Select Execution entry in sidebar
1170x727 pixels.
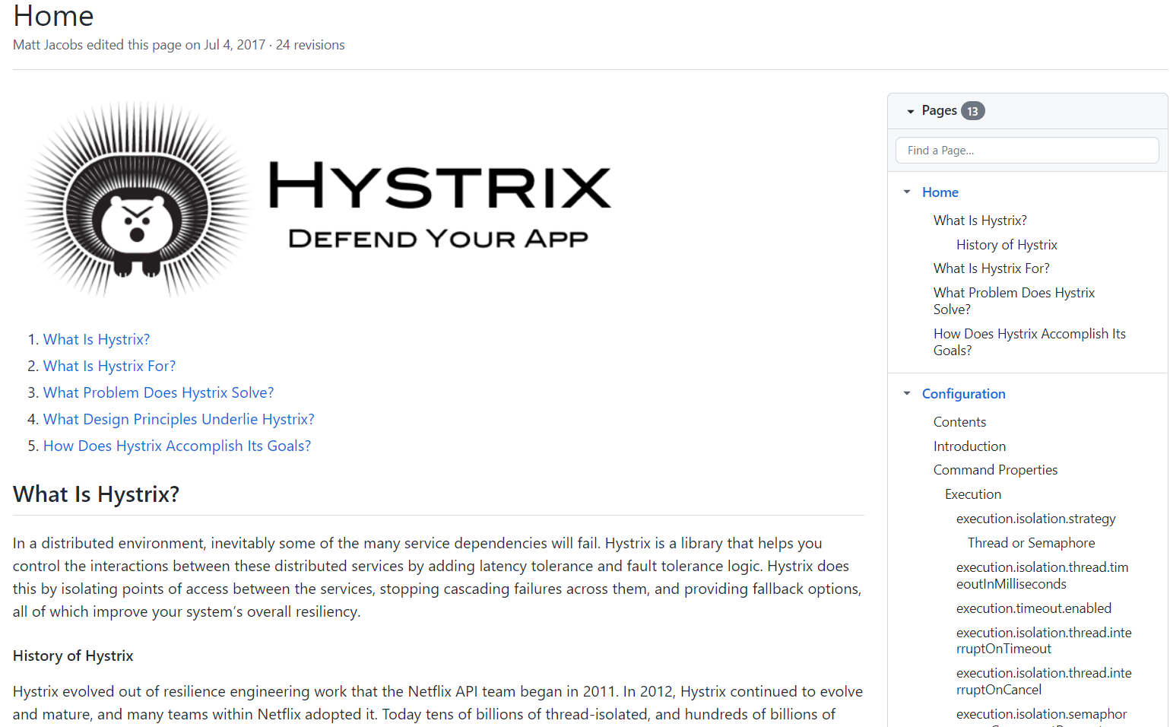973,494
